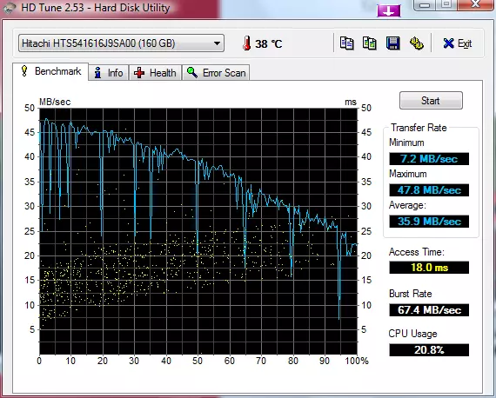Viewport: 496px width, 398px height.
Task: Click the thermometer temperature icon
Action: [247, 43]
